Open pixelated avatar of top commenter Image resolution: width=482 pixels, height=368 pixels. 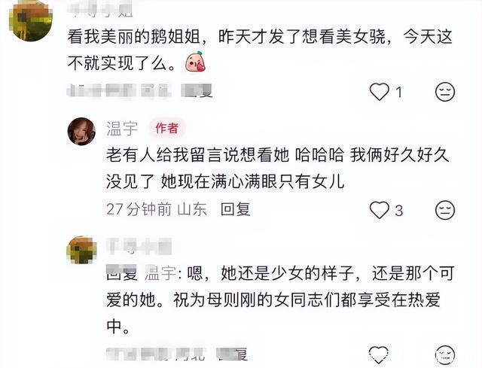click(x=31, y=22)
